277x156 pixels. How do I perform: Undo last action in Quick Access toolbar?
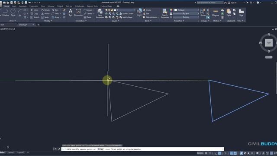point(30,3)
